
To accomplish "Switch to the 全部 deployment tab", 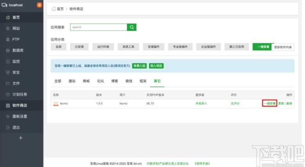I will click(x=58, y=81).
